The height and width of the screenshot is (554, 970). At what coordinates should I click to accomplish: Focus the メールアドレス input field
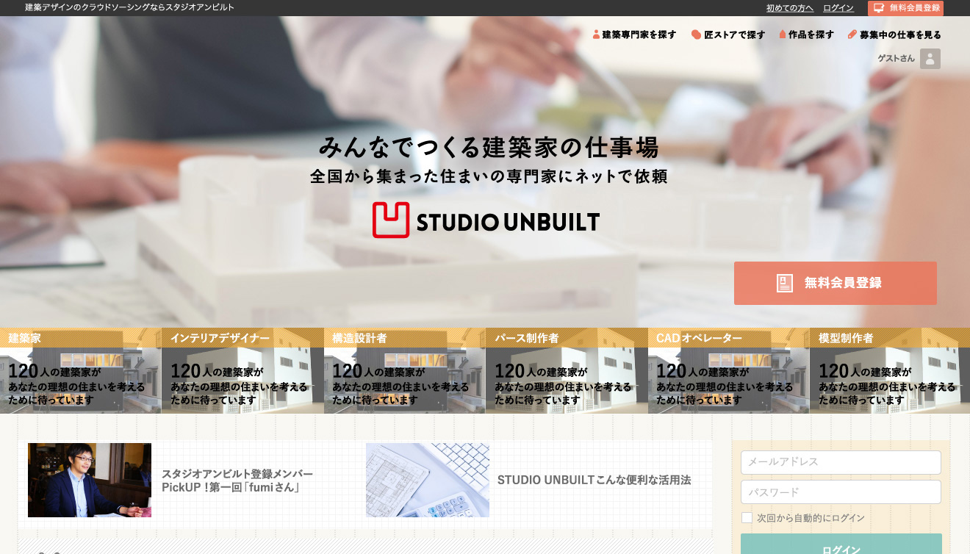(841, 462)
